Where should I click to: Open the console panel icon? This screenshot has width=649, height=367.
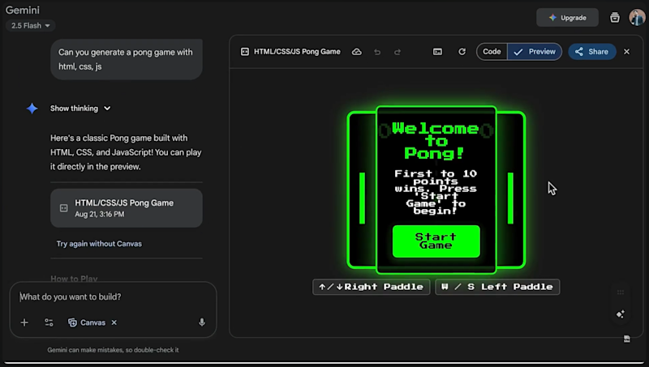[x=437, y=52]
